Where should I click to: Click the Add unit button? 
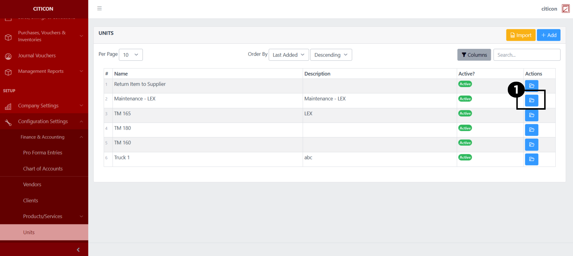coord(548,35)
